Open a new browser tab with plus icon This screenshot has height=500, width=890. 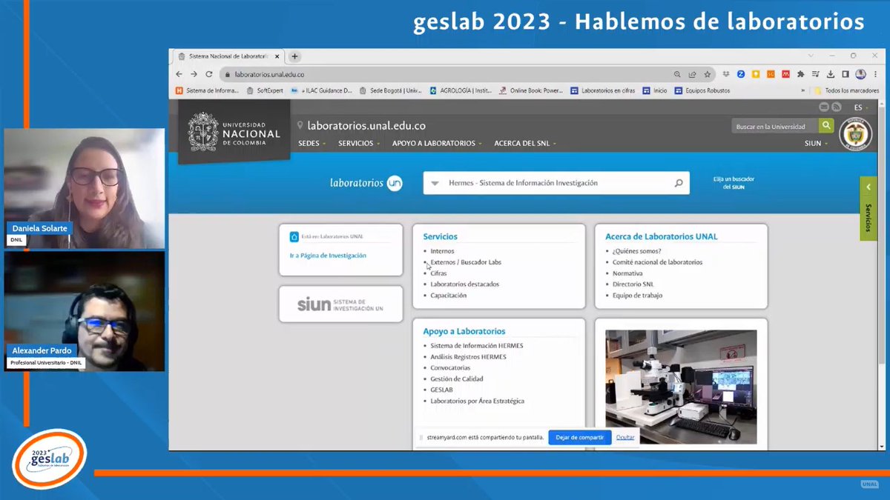[294, 56]
